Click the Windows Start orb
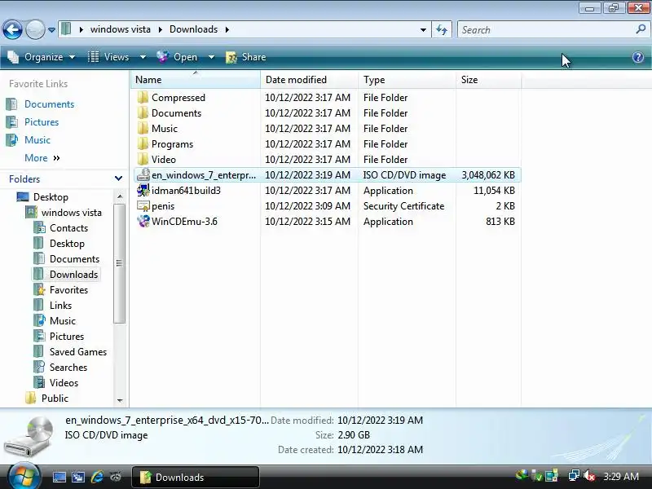This screenshot has height=489, width=652. click(24, 476)
